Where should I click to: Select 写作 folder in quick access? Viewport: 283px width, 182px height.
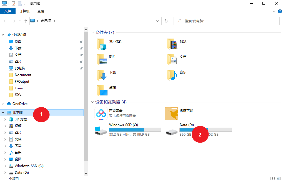(x=18, y=95)
